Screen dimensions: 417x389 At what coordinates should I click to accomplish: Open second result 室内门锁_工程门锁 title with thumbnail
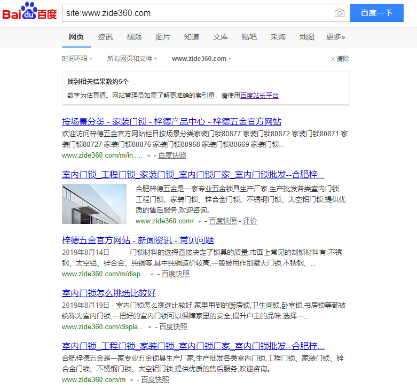pyautogui.click(x=193, y=175)
